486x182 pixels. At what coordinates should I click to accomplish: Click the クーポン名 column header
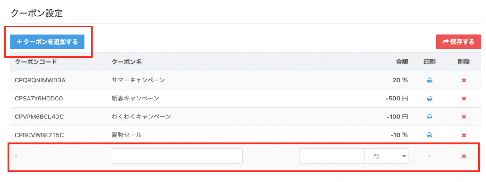click(x=127, y=62)
